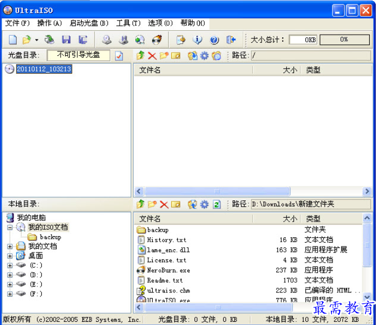Open the dropdown arrow beside Open icon

[36, 40]
